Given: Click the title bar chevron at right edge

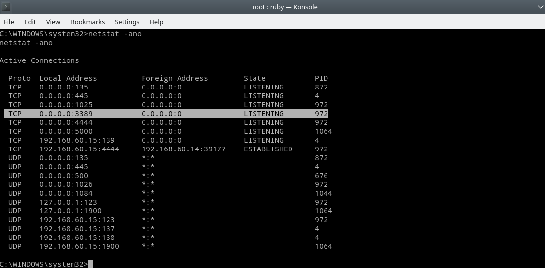Looking at the screenshot, I should (x=540, y=7).
